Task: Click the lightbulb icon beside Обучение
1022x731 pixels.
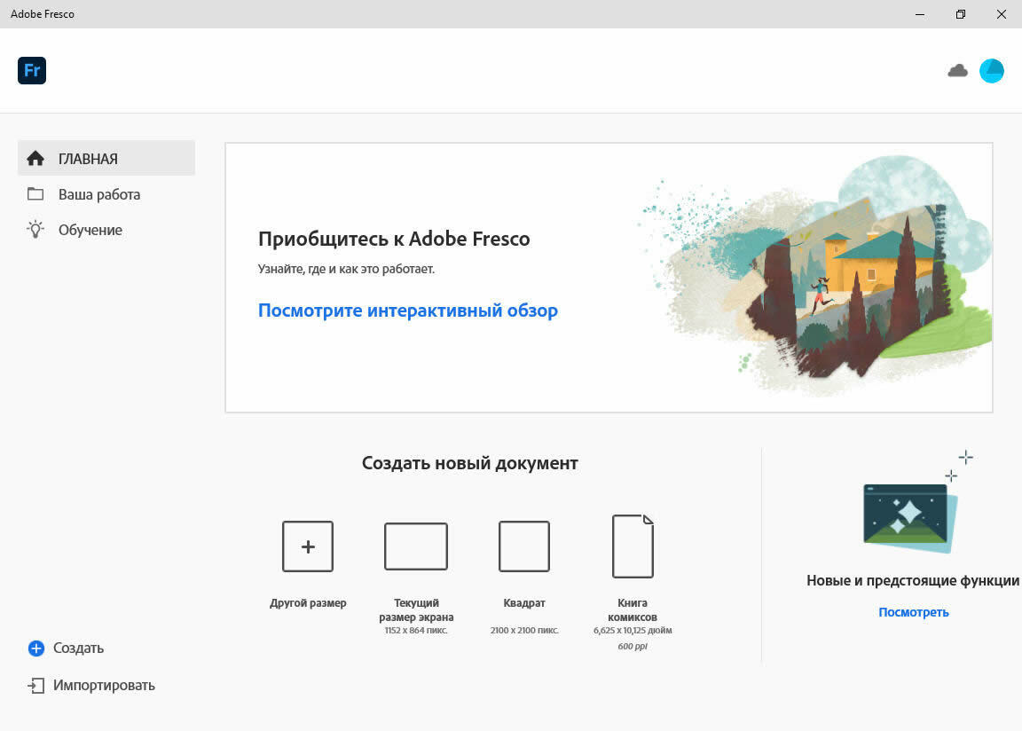Action: [35, 230]
